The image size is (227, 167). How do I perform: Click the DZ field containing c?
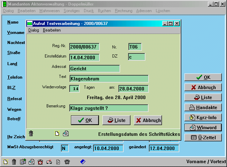click(x=137, y=57)
